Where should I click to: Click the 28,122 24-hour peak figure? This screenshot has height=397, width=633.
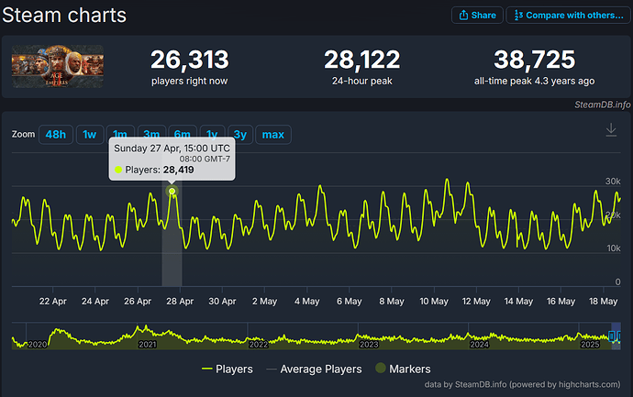[362, 60]
